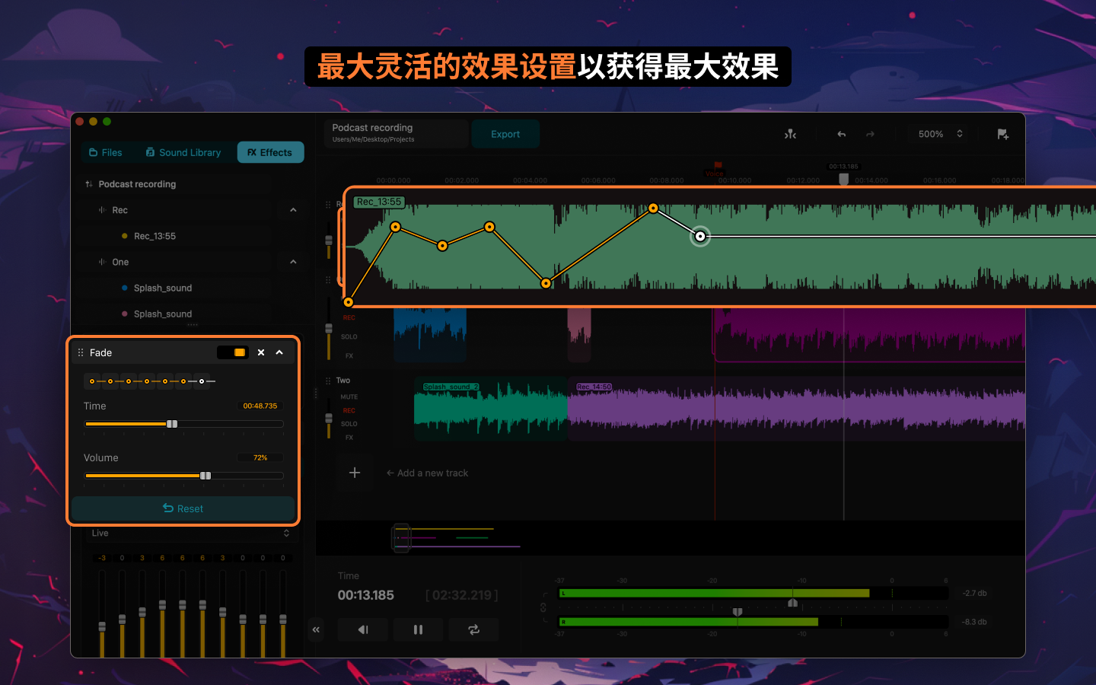Click the volume fader of track Two
1096x685 pixels.
329,419
